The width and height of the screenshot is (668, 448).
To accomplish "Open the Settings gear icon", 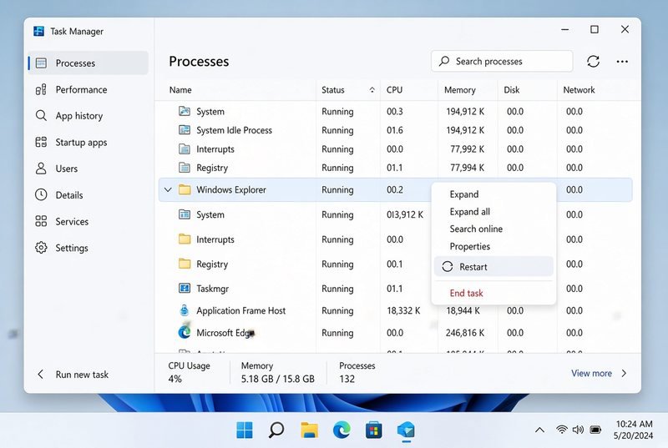I will [41, 248].
